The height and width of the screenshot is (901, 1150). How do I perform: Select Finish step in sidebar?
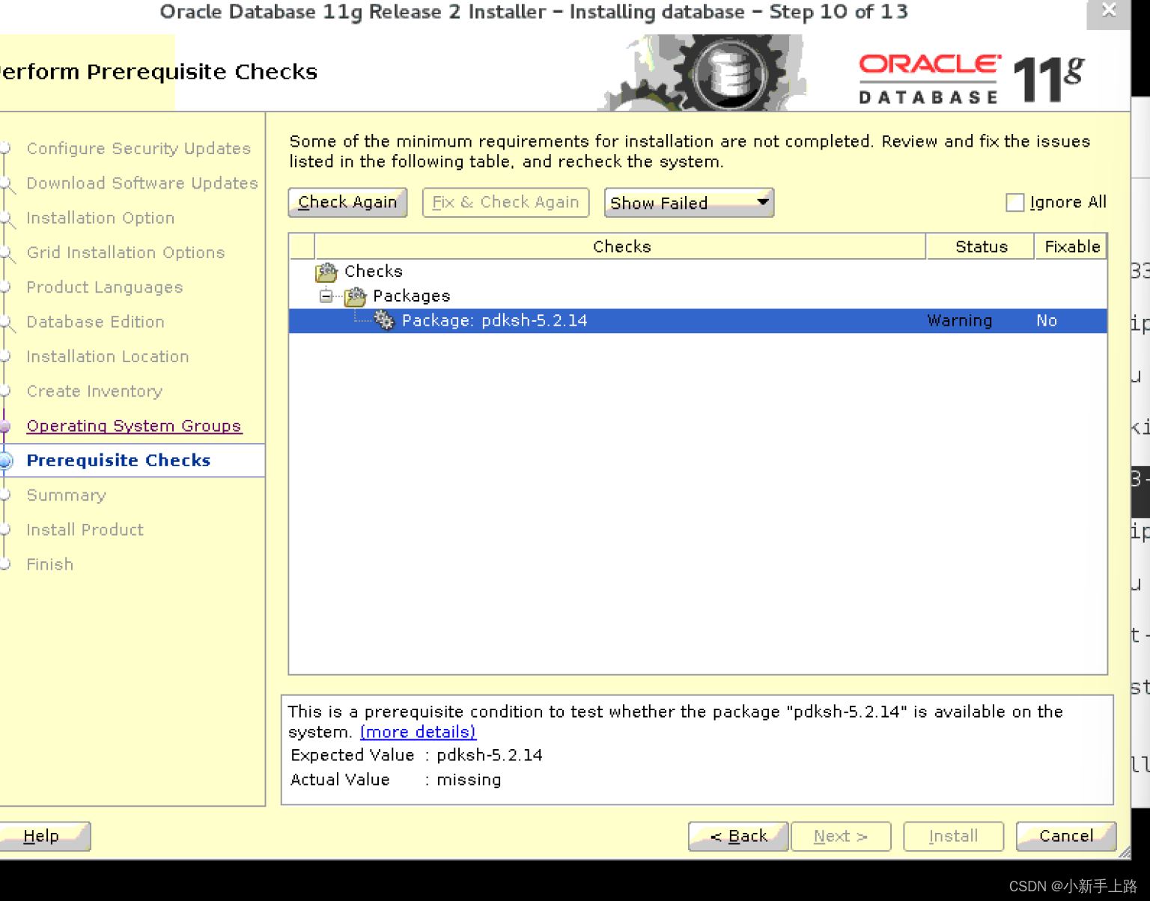click(x=50, y=564)
